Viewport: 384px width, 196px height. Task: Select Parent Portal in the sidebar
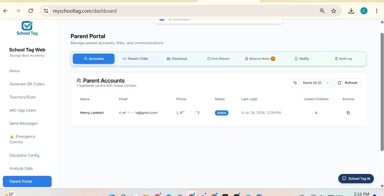pos(27,181)
